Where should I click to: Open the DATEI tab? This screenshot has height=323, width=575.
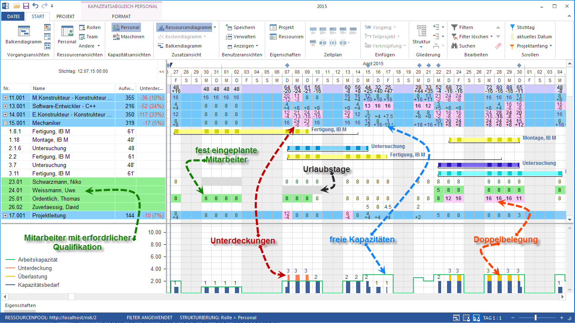click(x=13, y=16)
